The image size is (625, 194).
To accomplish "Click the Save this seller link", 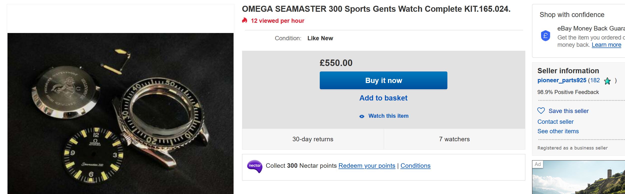I will coord(569,111).
